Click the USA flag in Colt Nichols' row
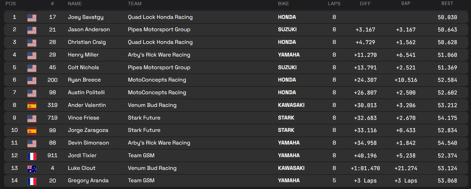The height and width of the screenshot is (189, 471). (32, 68)
